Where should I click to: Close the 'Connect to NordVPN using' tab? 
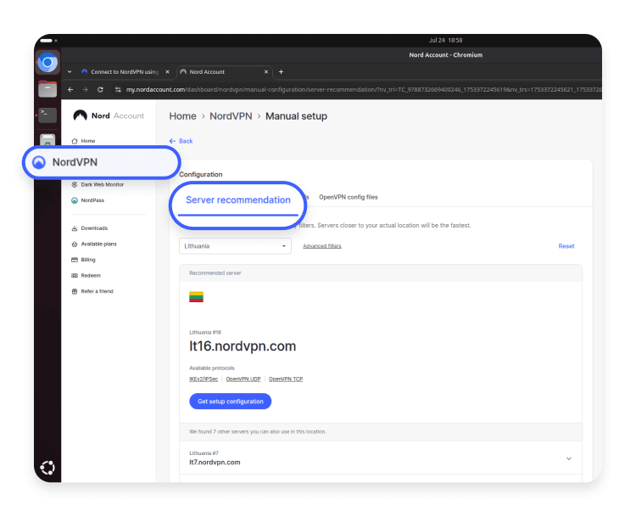tap(167, 72)
